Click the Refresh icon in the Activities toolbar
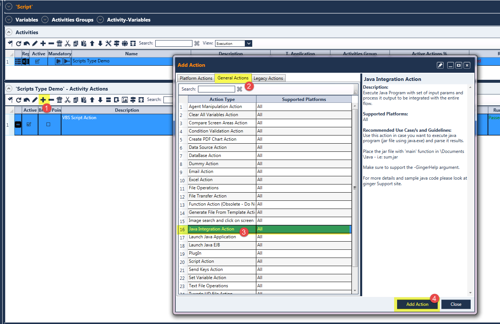The image size is (500, 324). tap(19, 43)
